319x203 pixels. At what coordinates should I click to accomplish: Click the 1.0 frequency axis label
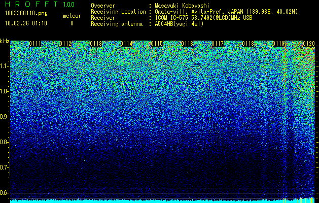4,91
